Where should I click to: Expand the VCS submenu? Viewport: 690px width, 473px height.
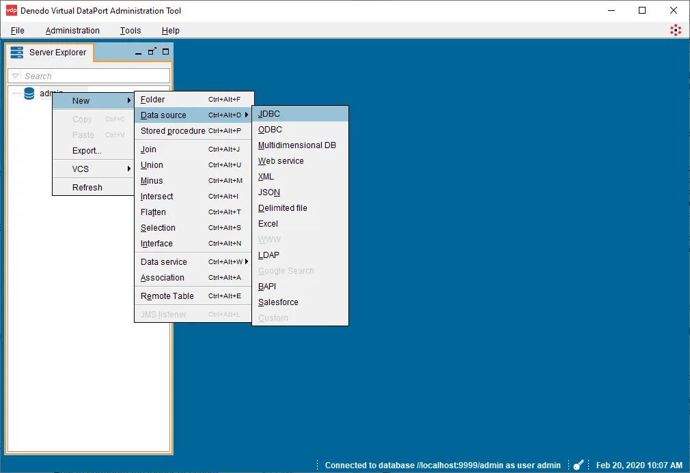tap(80, 169)
